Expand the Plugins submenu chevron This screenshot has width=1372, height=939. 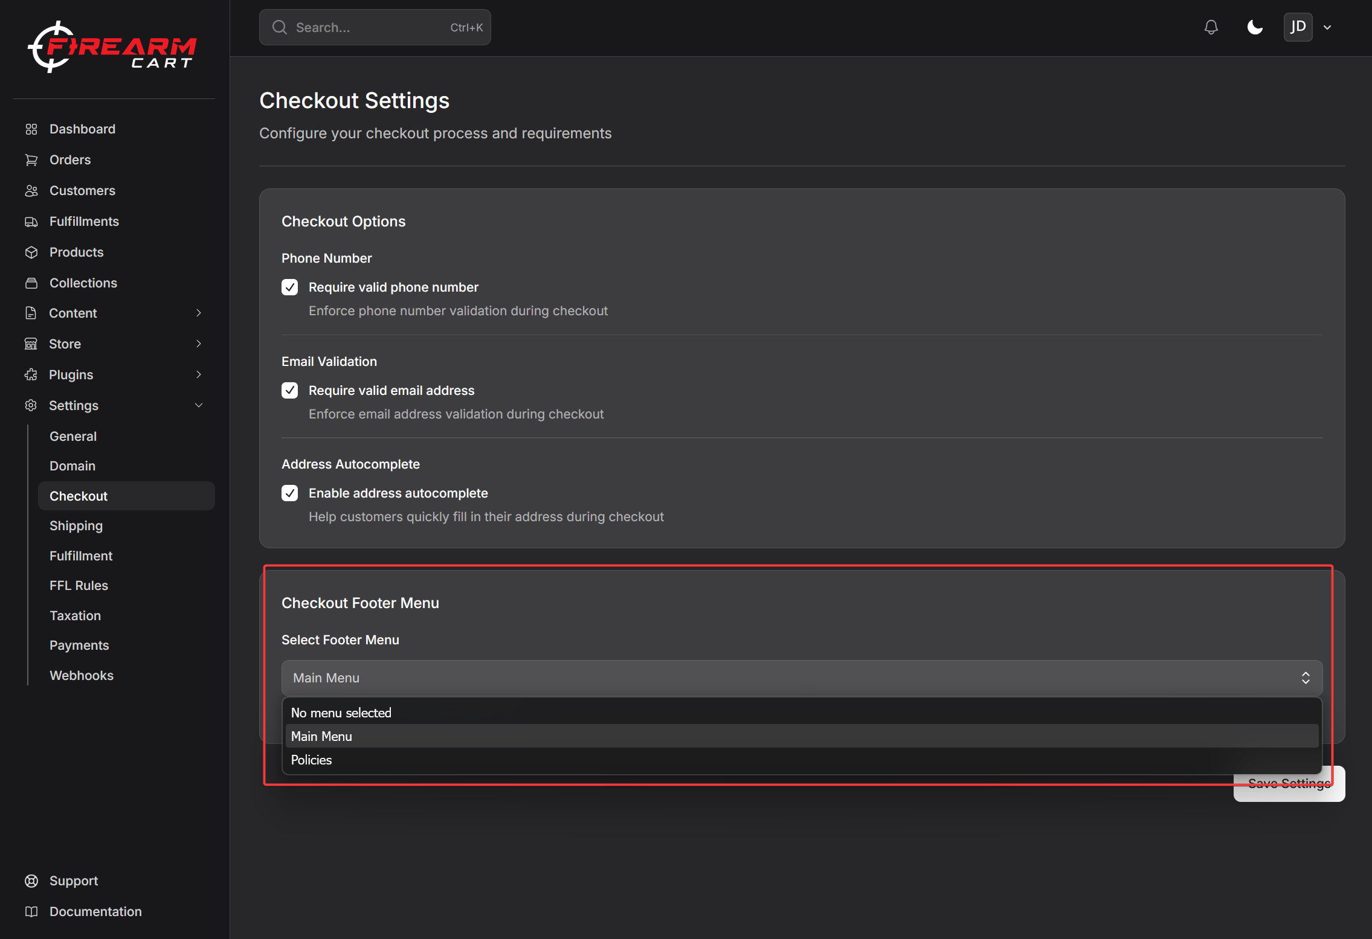[x=199, y=374]
